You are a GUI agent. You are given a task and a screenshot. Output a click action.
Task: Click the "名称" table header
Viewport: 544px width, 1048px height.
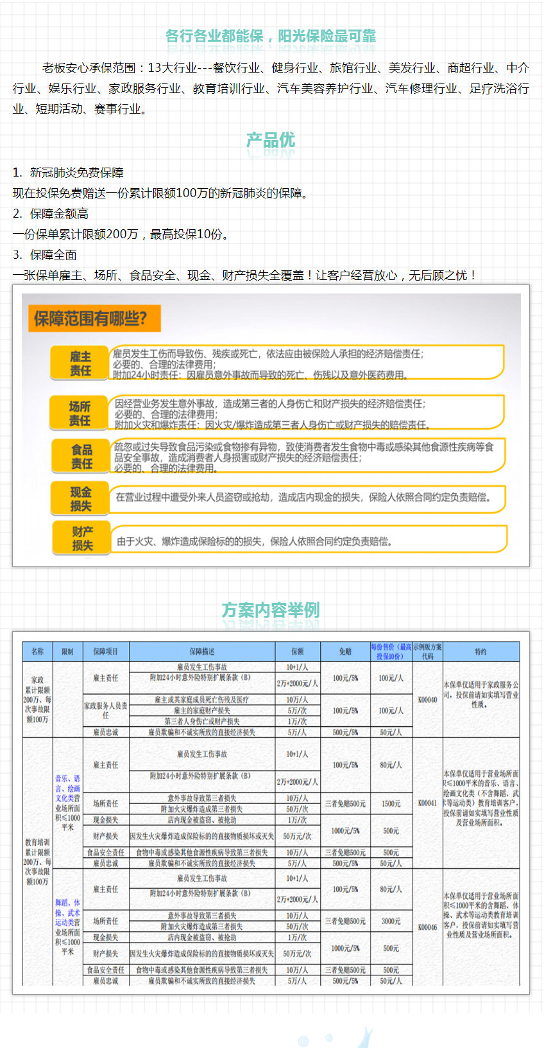point(38,651)
